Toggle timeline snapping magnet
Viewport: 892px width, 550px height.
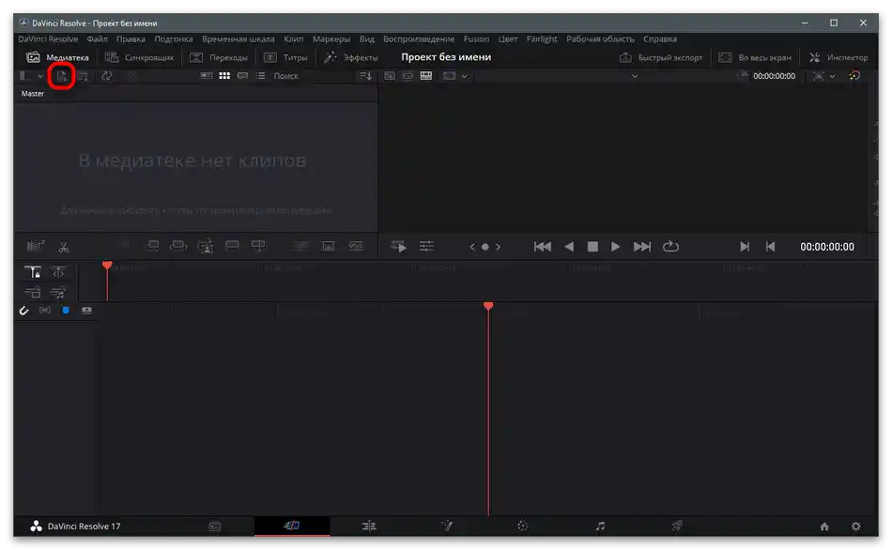(23, 311)
